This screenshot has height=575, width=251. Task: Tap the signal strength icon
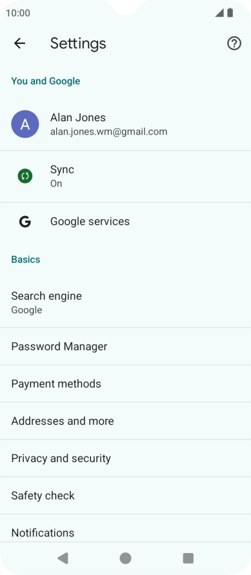tap(219, 13)
